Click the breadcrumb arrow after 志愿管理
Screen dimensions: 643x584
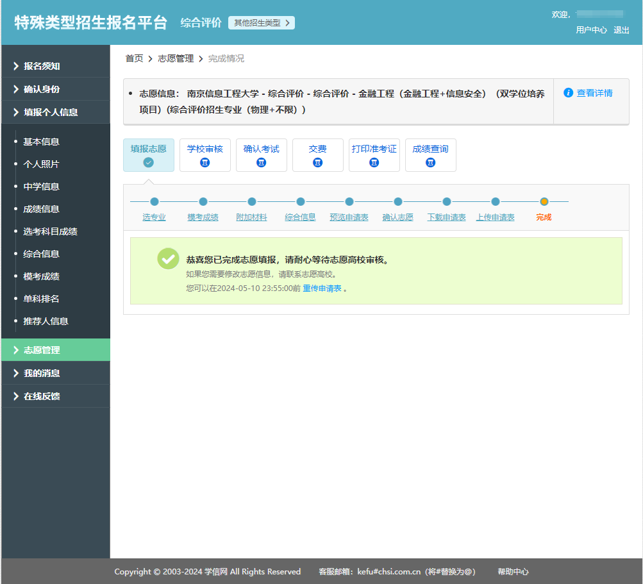coord(201,58)
